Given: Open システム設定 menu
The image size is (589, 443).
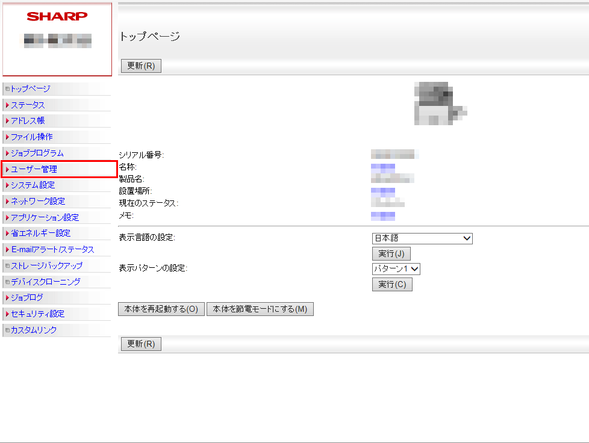Looking at the screenshot, I should 33,185.
